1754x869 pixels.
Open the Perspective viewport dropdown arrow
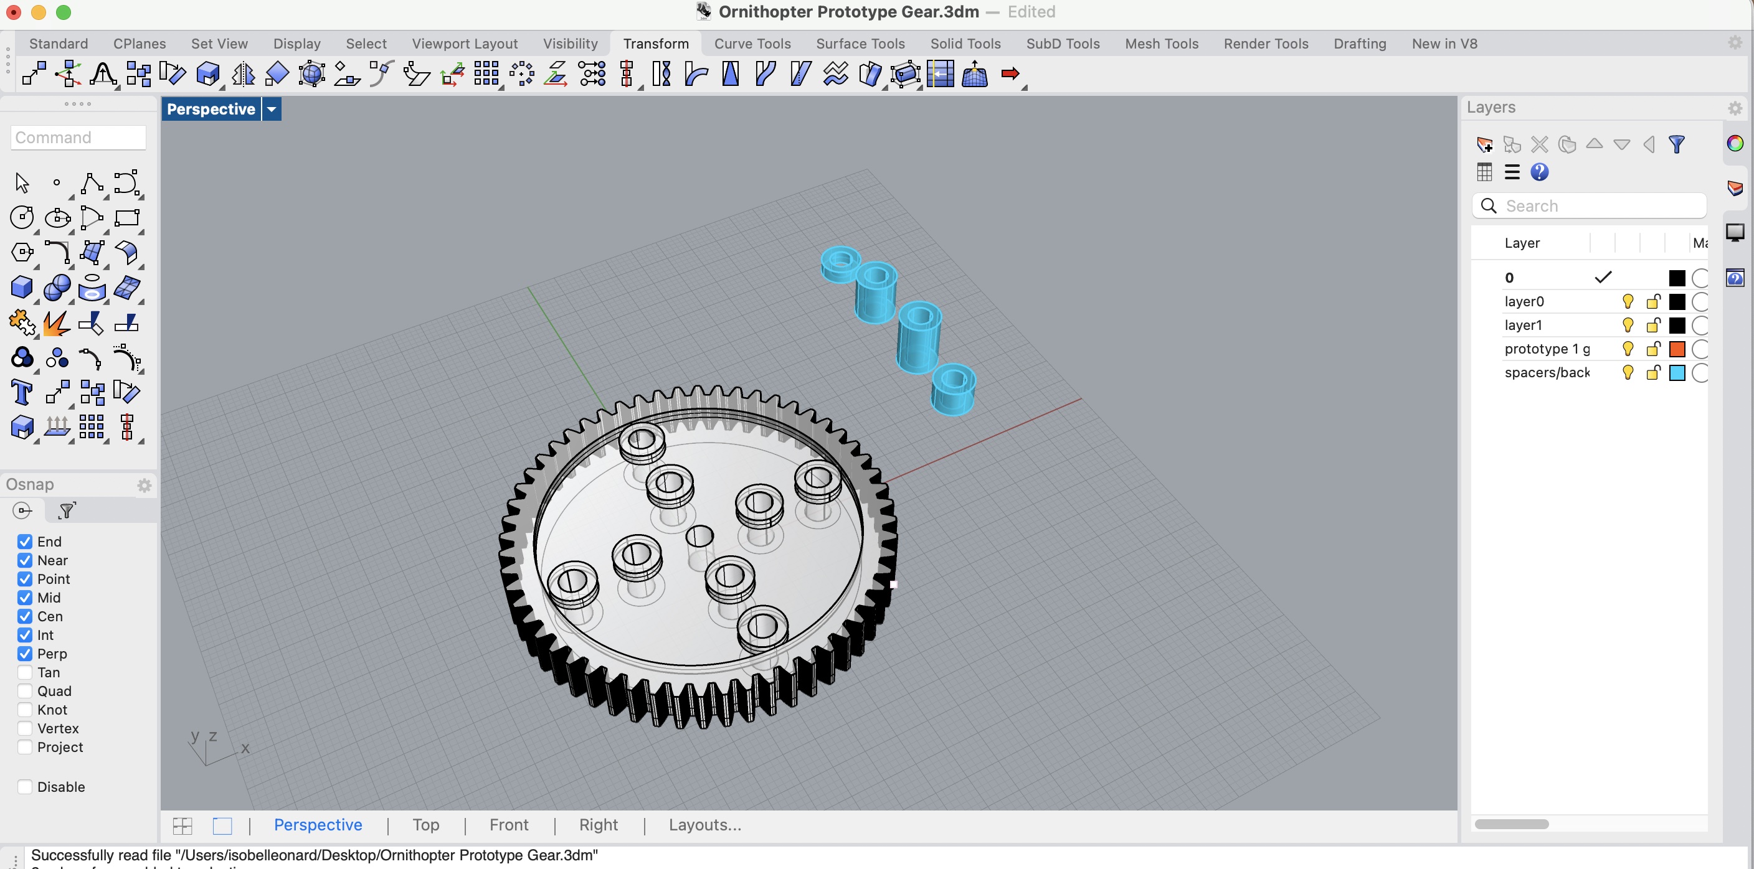pyautogui.click(x=272, y=109)
